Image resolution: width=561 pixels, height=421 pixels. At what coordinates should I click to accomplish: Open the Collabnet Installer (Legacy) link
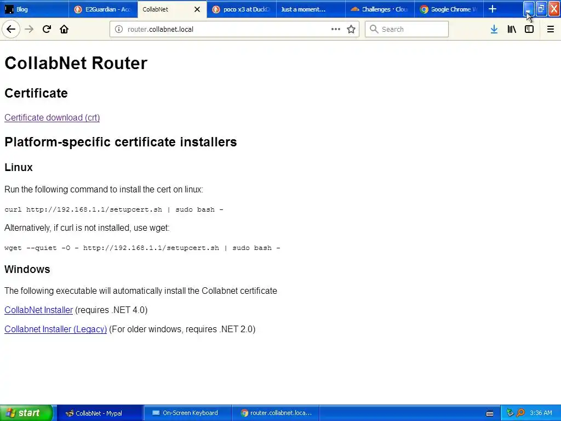click(55, 329)
